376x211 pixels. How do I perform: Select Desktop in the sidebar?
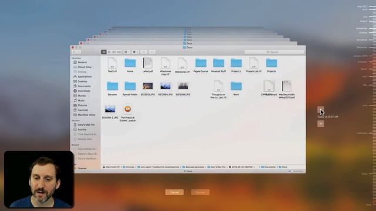[80, 81]
